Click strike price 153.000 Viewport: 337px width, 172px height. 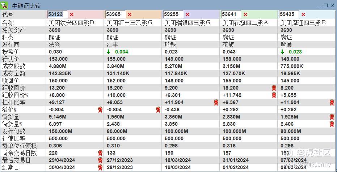[x=58, y=59]
